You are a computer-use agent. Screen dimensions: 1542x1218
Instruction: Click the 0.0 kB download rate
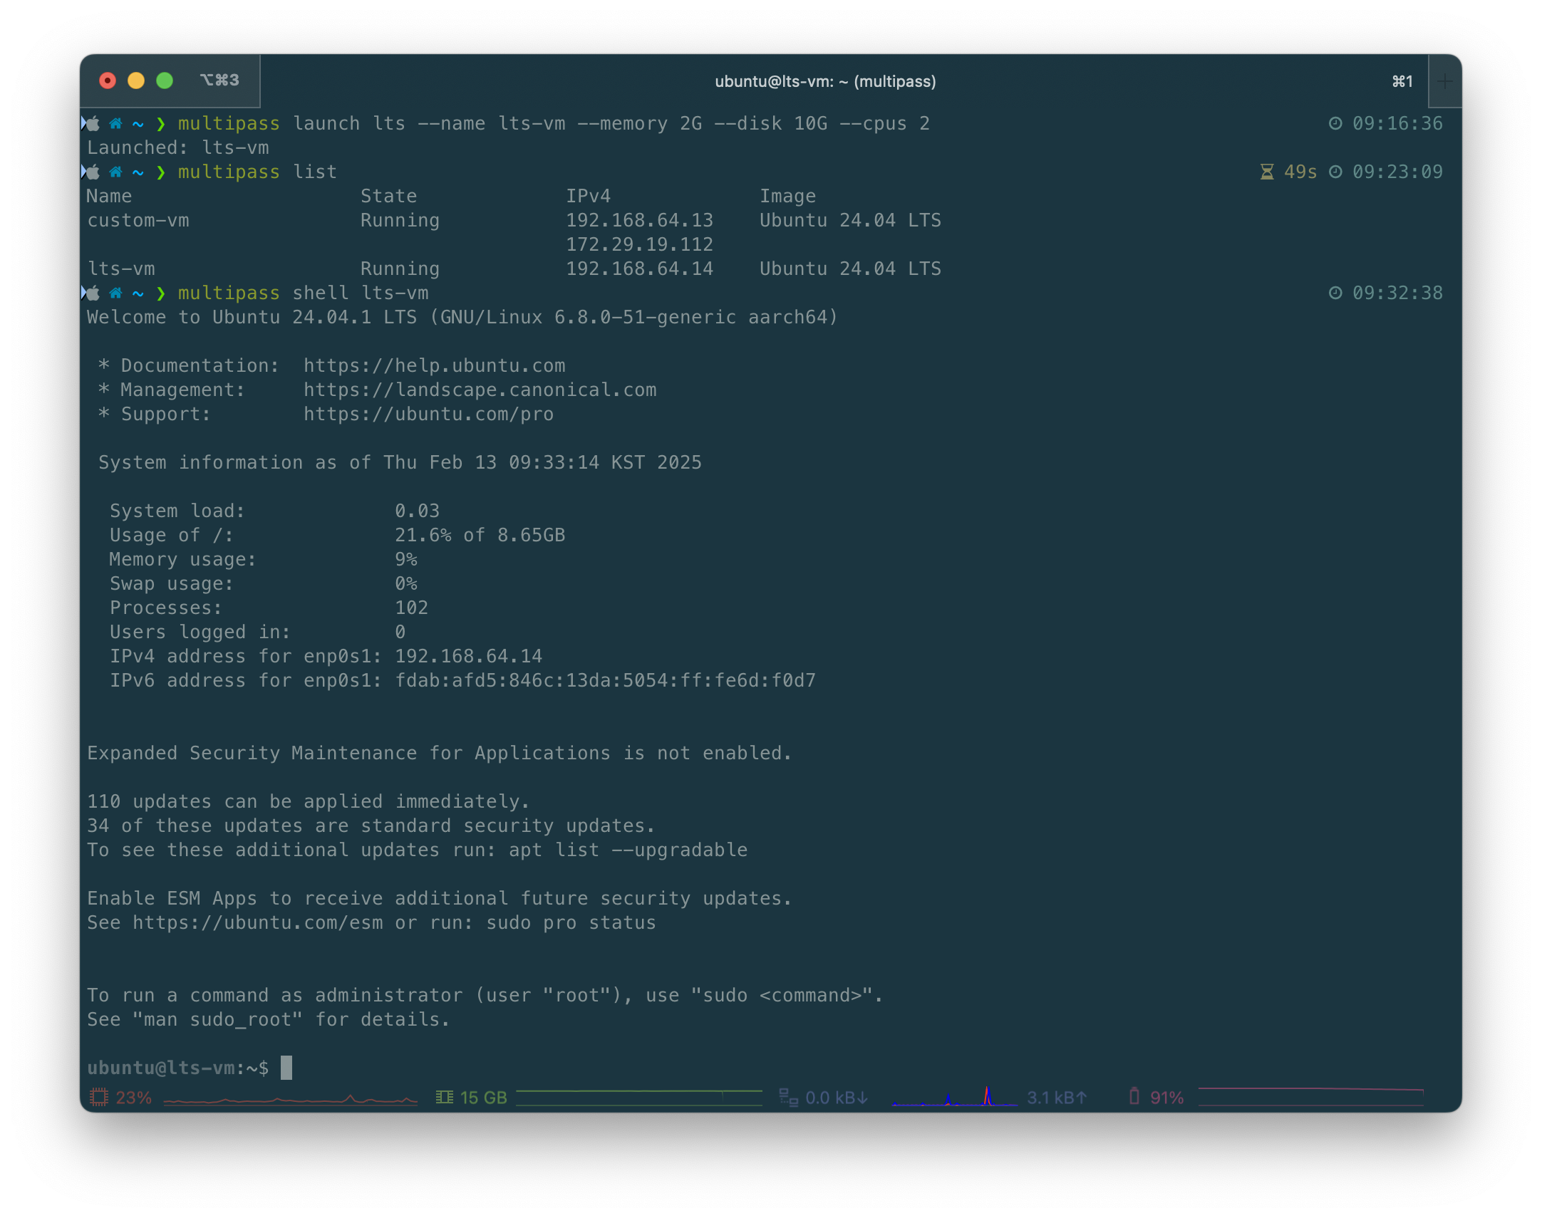click(836, 1098)
